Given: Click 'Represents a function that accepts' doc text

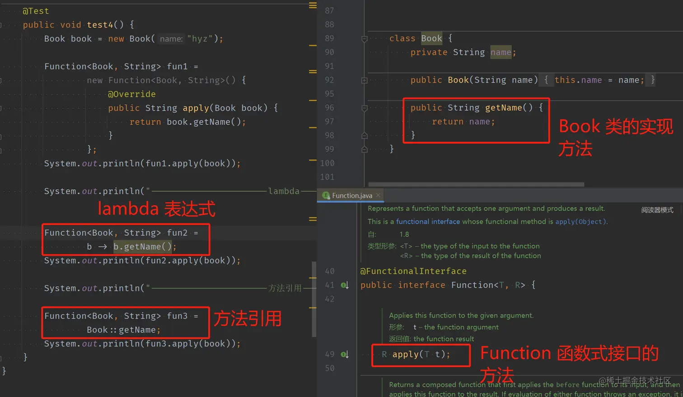Looking at the screenshot, I should [486, 209].
